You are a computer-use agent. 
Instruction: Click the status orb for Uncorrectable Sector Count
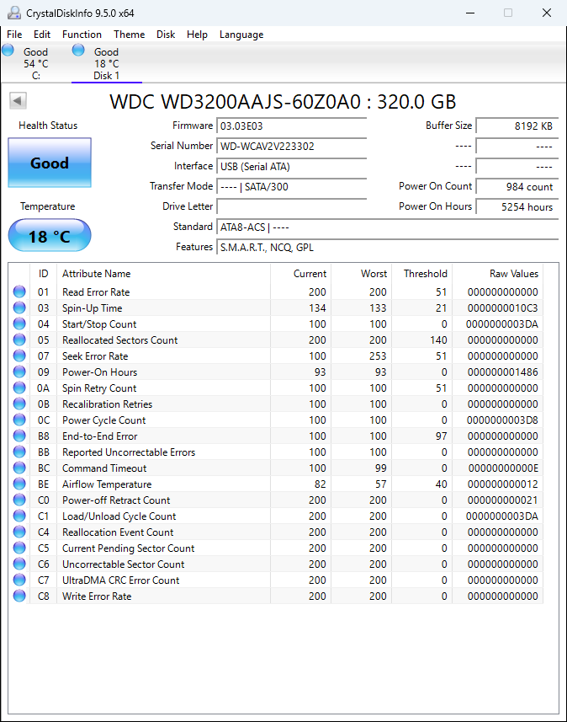click(x=19, y=564)
